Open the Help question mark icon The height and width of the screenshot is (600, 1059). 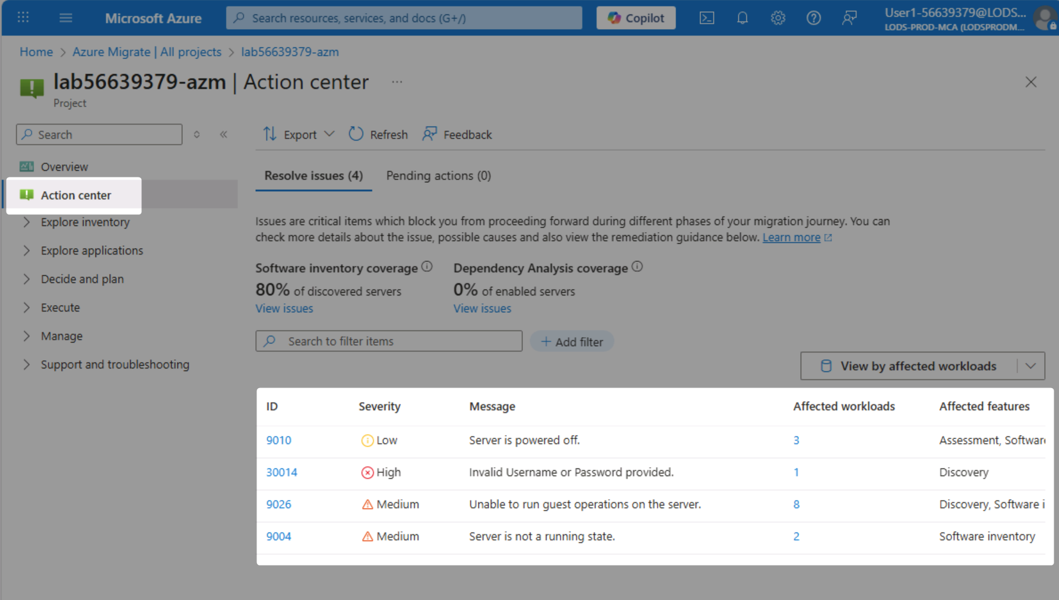pyautogui.click(x=813, y=18)
